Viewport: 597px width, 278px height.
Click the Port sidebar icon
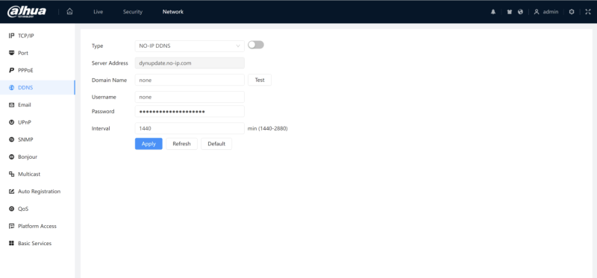tap(11, 53)
